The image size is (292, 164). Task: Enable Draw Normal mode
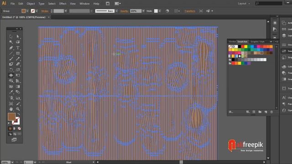(10, 134)
